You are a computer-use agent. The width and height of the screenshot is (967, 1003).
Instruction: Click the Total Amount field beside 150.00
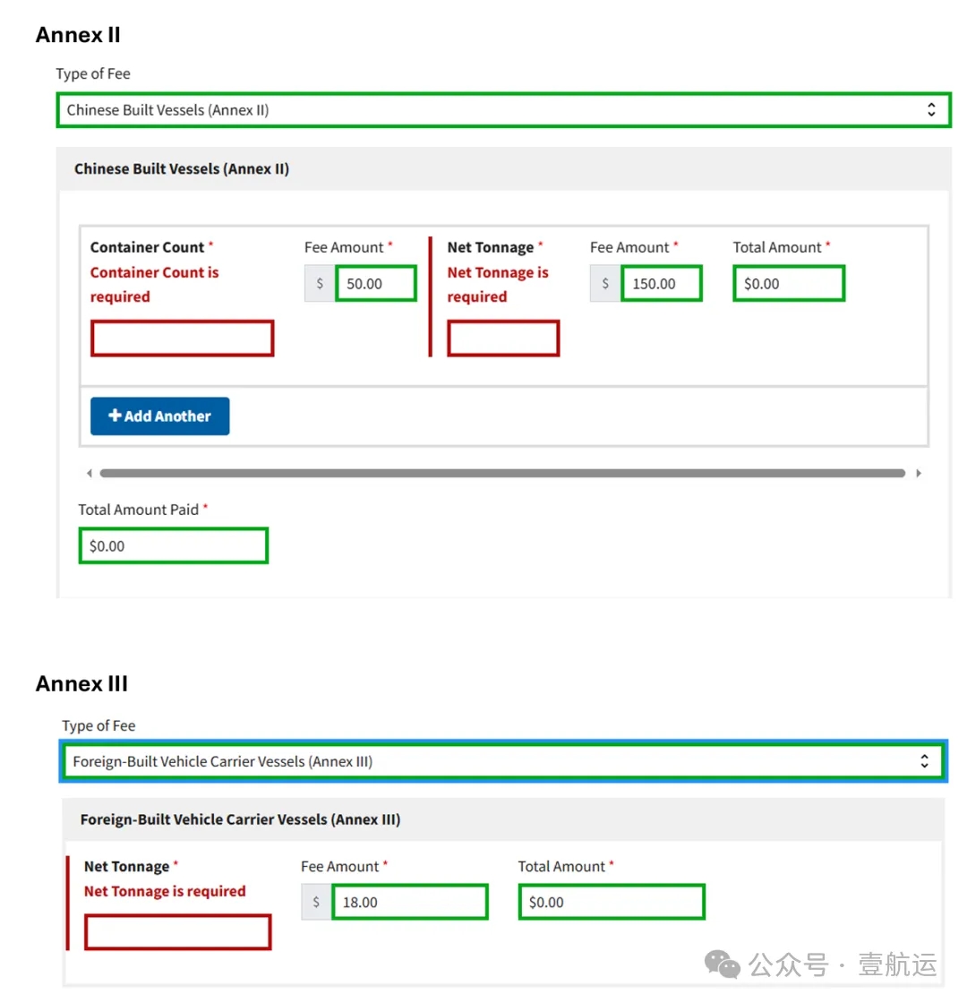point(788,284)
